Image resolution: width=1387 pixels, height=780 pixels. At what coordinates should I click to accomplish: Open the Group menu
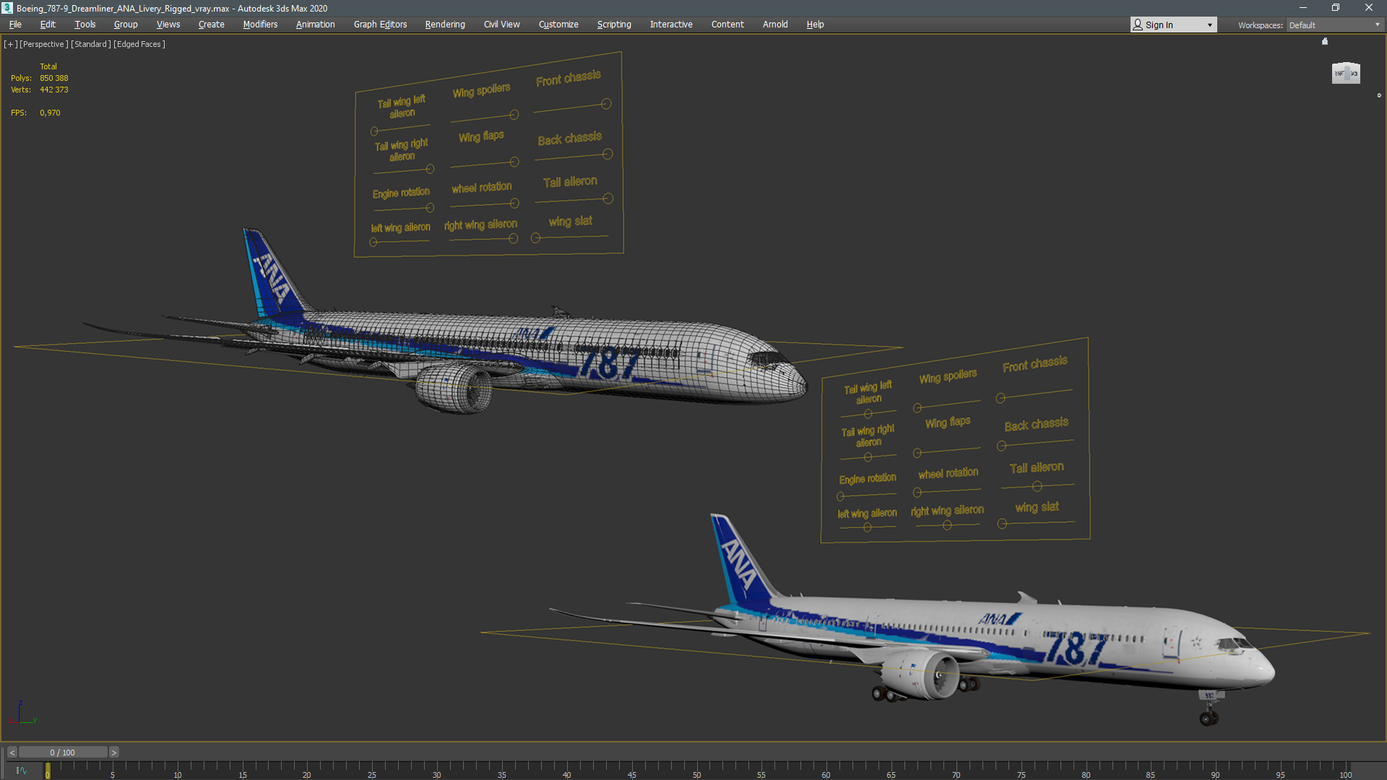pyautogui.click(x=126, y=25)
